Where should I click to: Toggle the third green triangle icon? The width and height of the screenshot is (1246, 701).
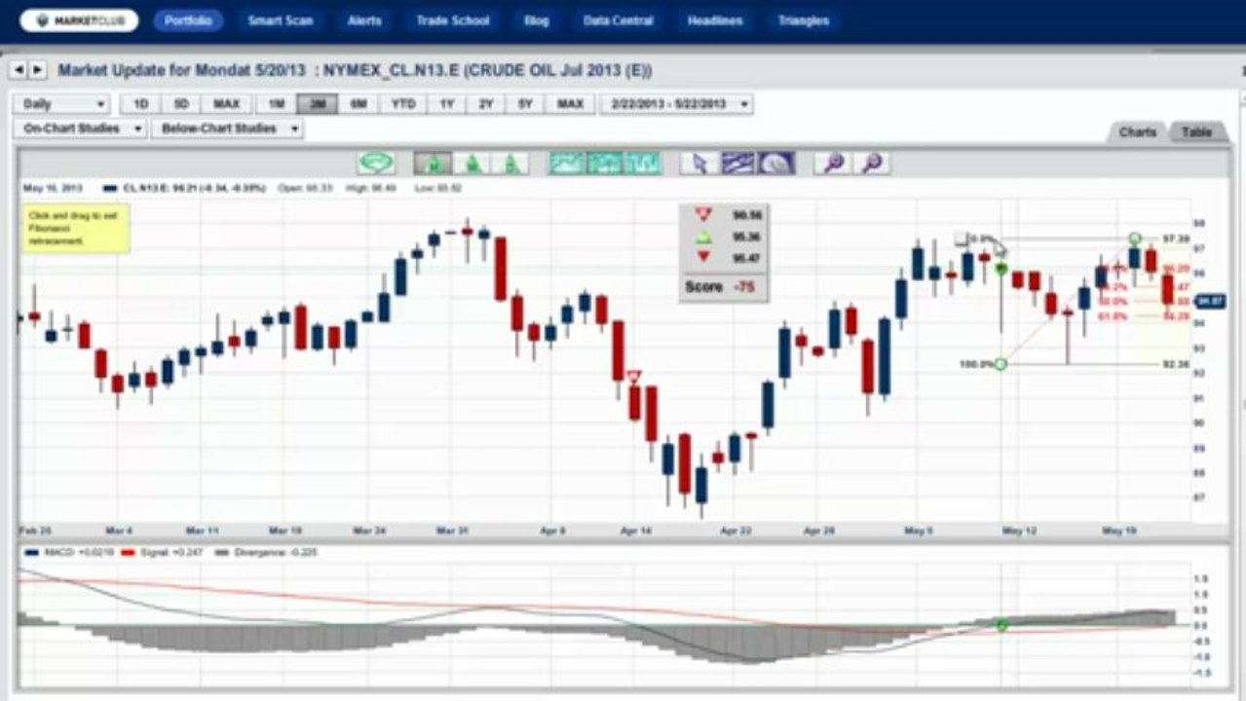click(510, 163)
